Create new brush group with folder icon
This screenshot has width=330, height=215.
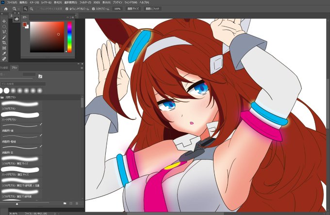pos(65,203)
